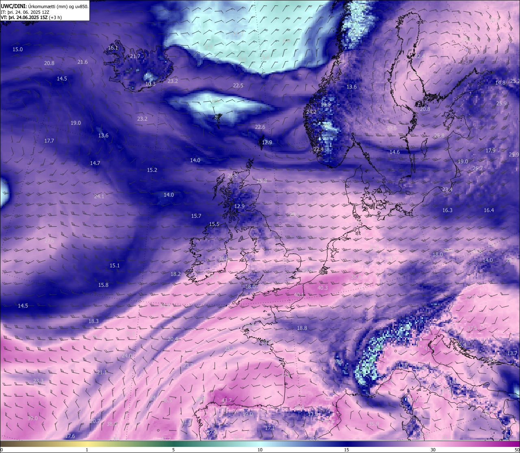Screen dimensions: 520x453
Task: Click the 17.1 label over Spain
Action: point(270,428)
